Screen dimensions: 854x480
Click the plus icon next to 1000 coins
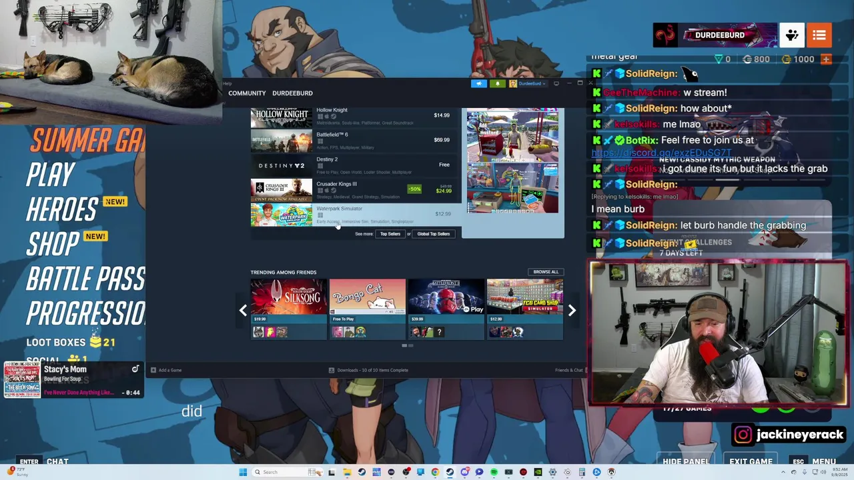pos(826,59)
